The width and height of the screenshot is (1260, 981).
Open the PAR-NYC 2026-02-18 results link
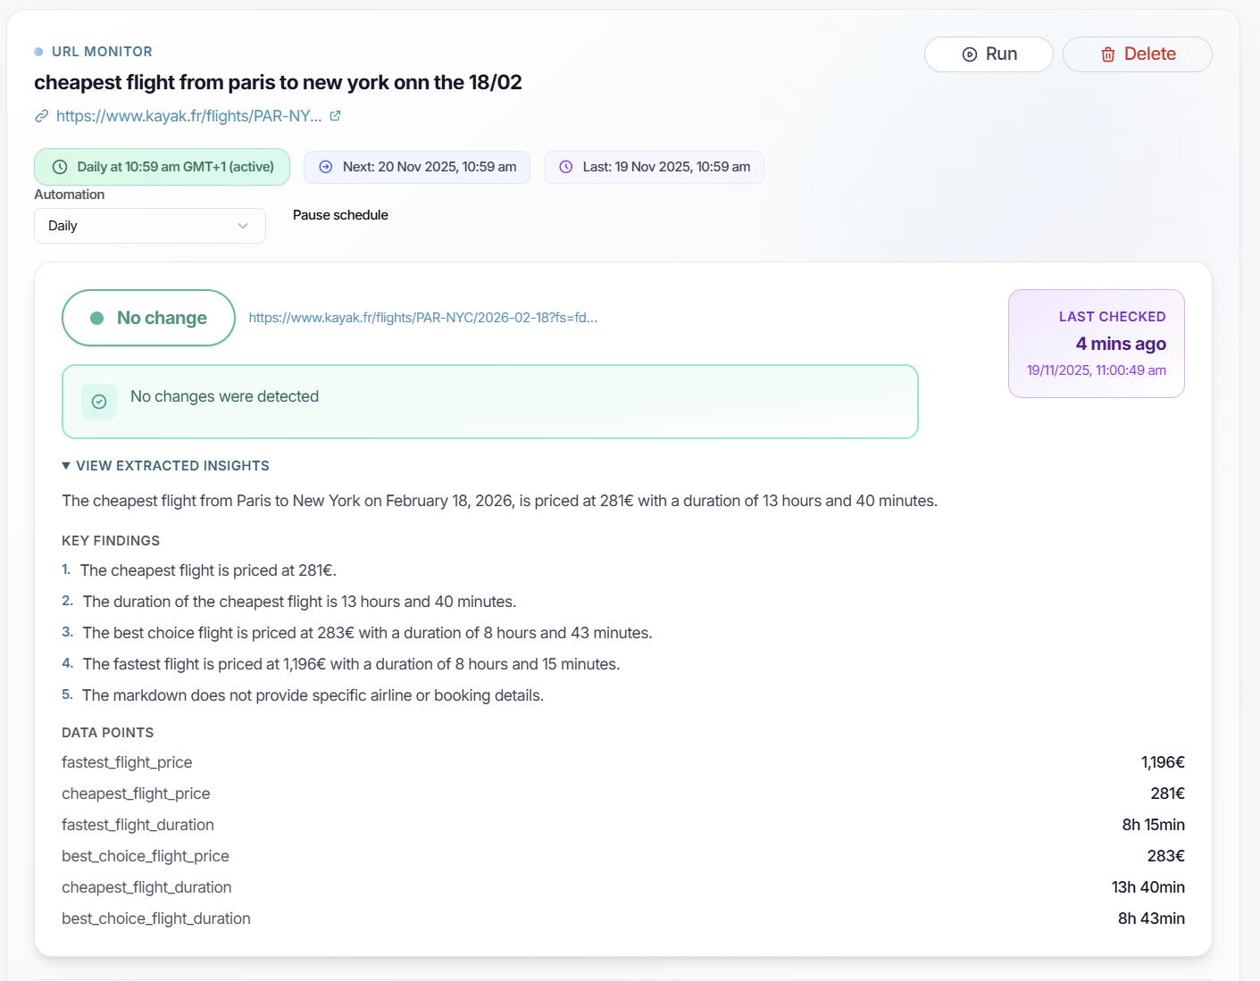(423, 317)
